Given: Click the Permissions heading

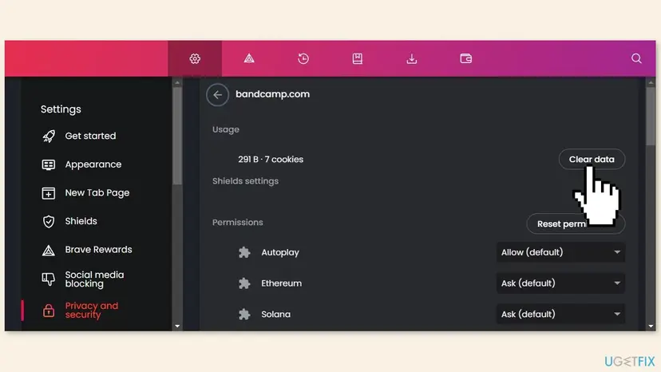Looking at the screenshot, I should coord(237,222).
